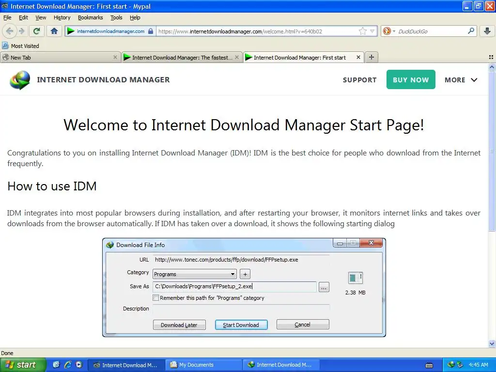Tick the 'Remember this path' checkbox in image
496x372 pixels.
click(x=155, y=298)
